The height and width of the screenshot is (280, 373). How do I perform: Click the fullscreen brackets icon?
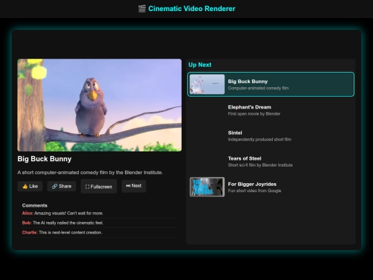point(87,187)
